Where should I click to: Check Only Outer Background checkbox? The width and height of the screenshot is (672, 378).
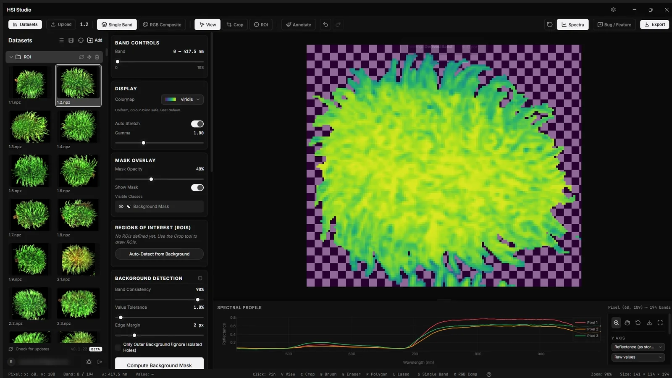coord(118,347)
